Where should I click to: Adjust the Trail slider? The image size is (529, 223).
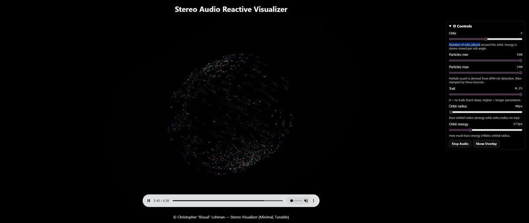point(485,94)
